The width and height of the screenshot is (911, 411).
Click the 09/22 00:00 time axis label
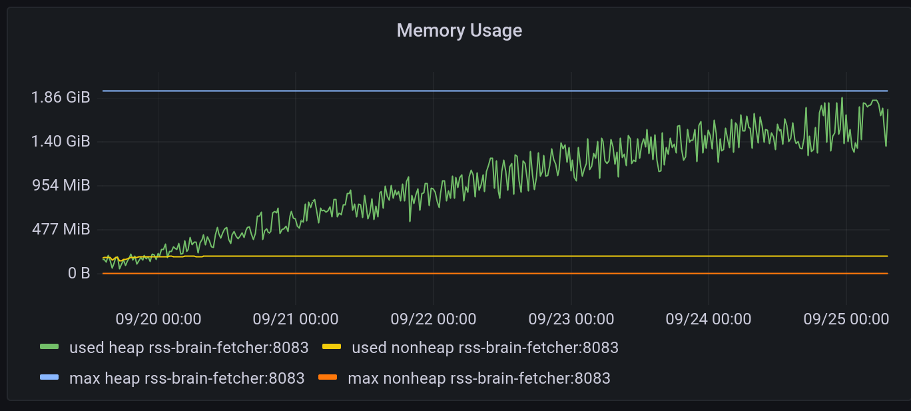pos(434,319)
